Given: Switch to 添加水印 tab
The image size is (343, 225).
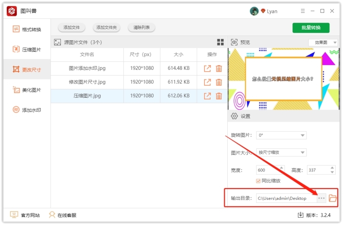Looking at the screenshot, I should [x=27, y=110].
